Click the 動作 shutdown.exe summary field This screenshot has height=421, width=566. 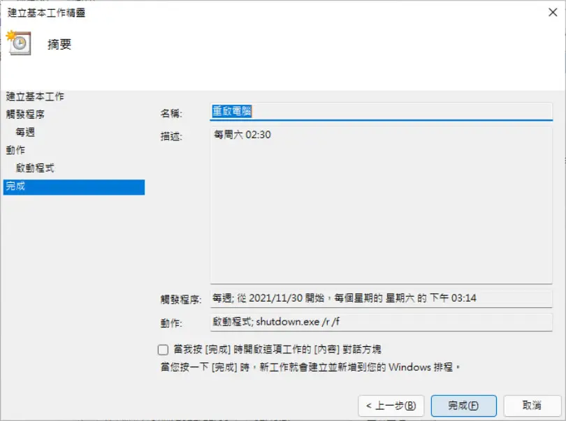click(382, 322)
